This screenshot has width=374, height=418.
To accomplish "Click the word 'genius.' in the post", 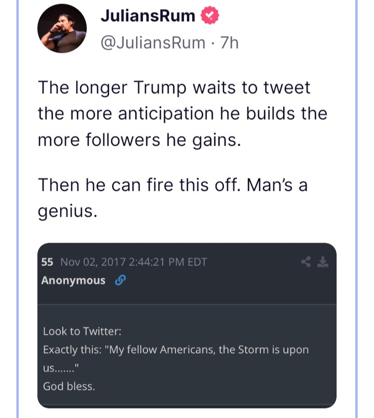I will point(68,211).
